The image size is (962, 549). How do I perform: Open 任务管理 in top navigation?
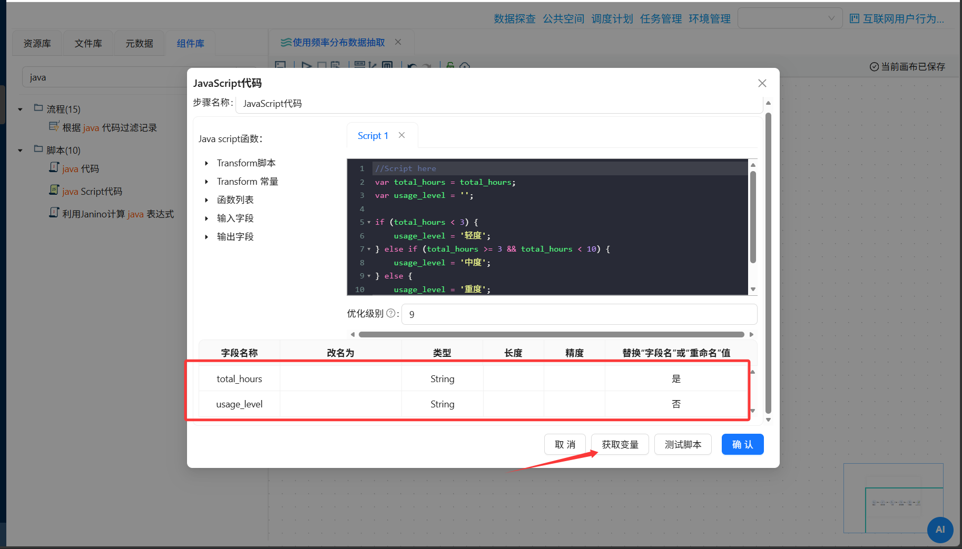661,19
